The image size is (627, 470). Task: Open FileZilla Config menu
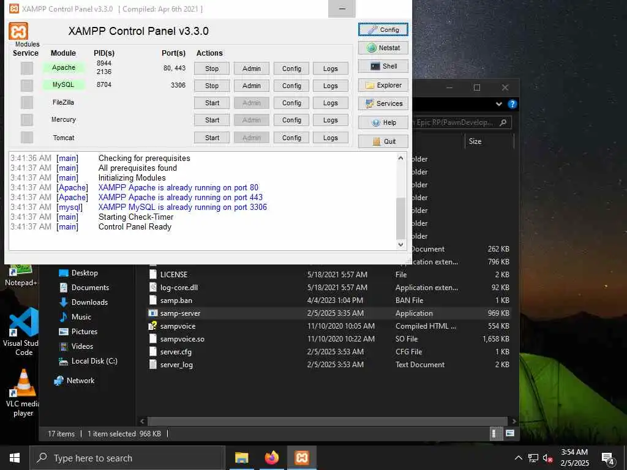tap(291, 103)
